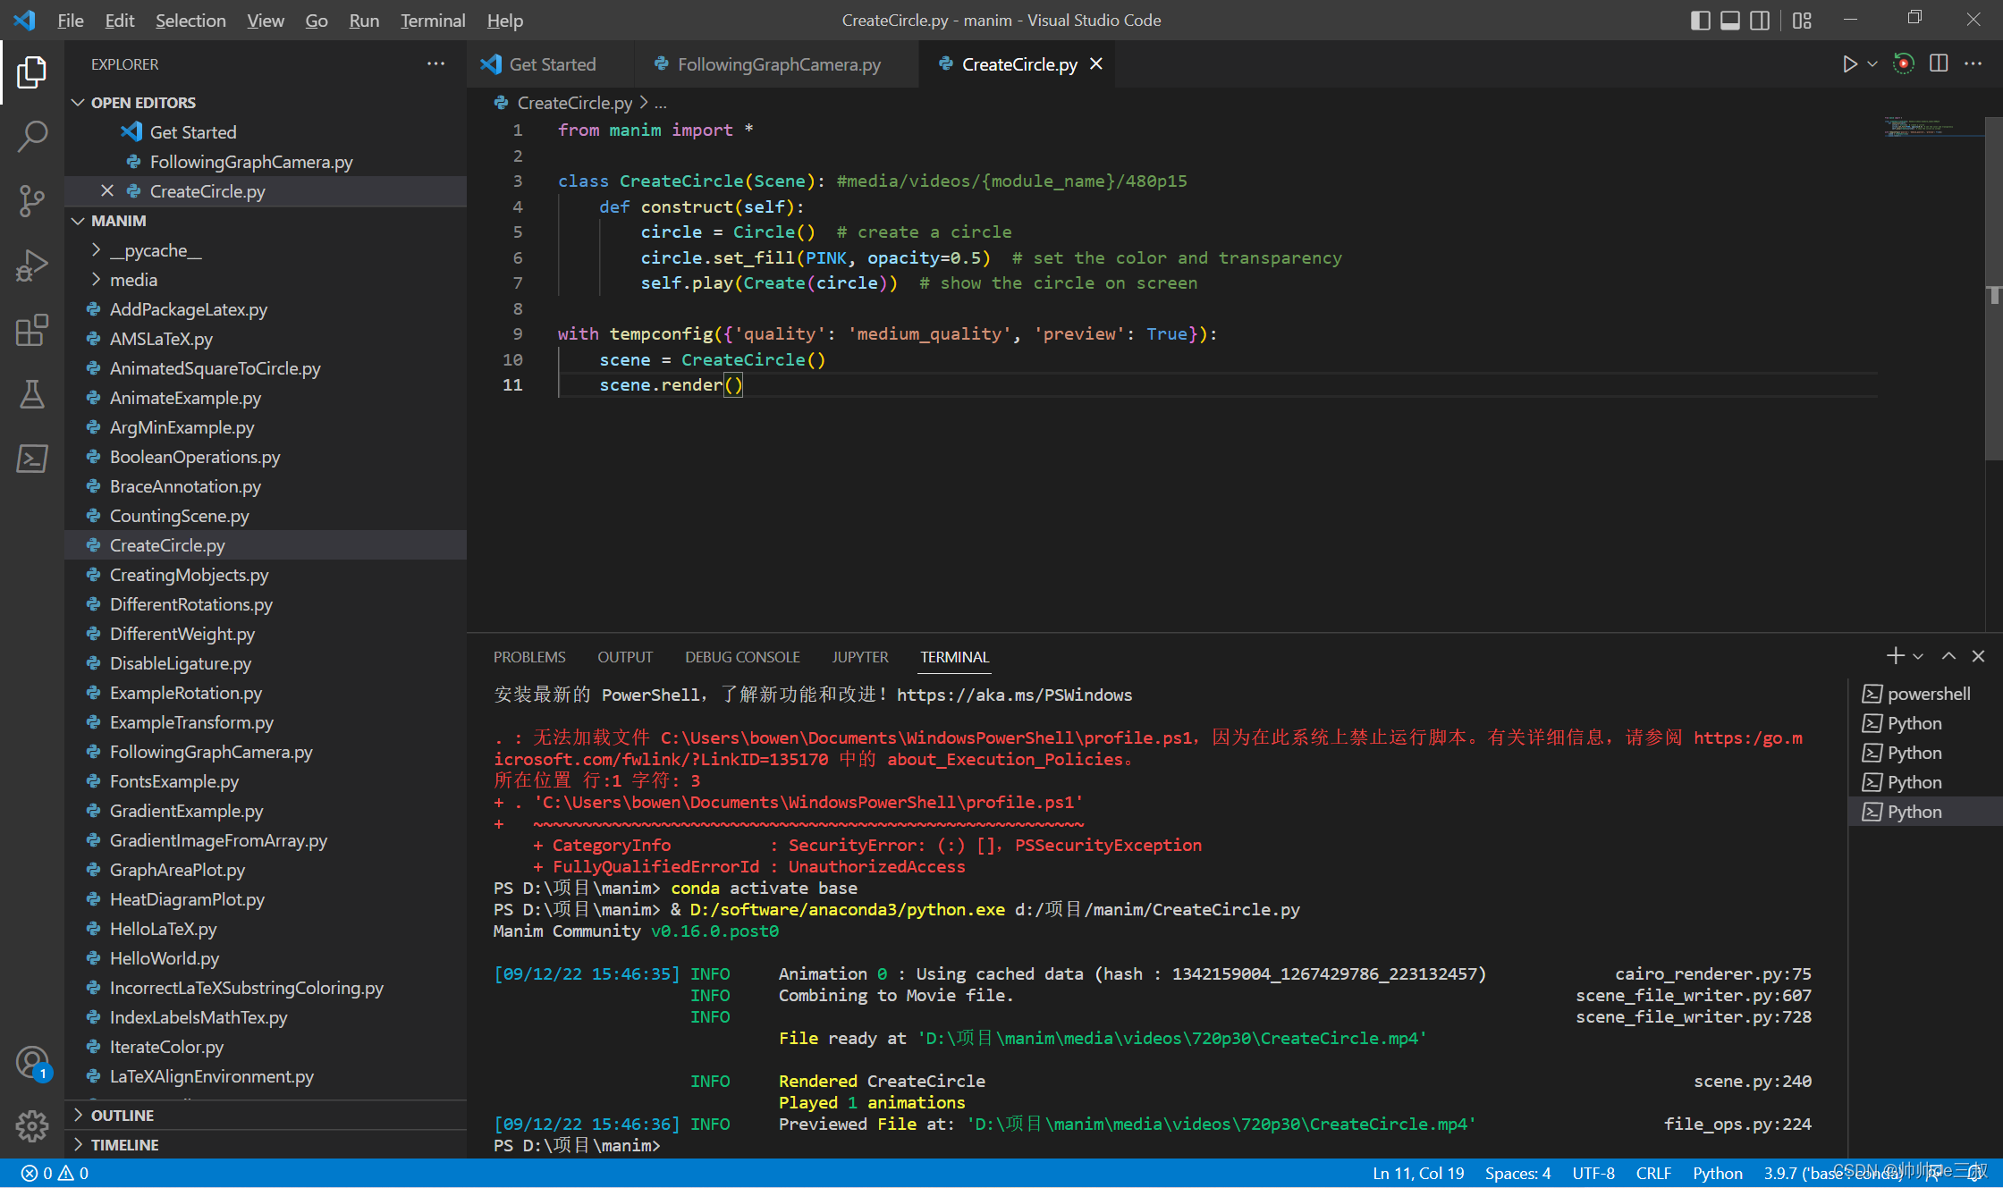The height and width of the screenshot is (1188, 2003).
Task: Open the Help menu
Action: pyautogui.click(x=504, y=21)
